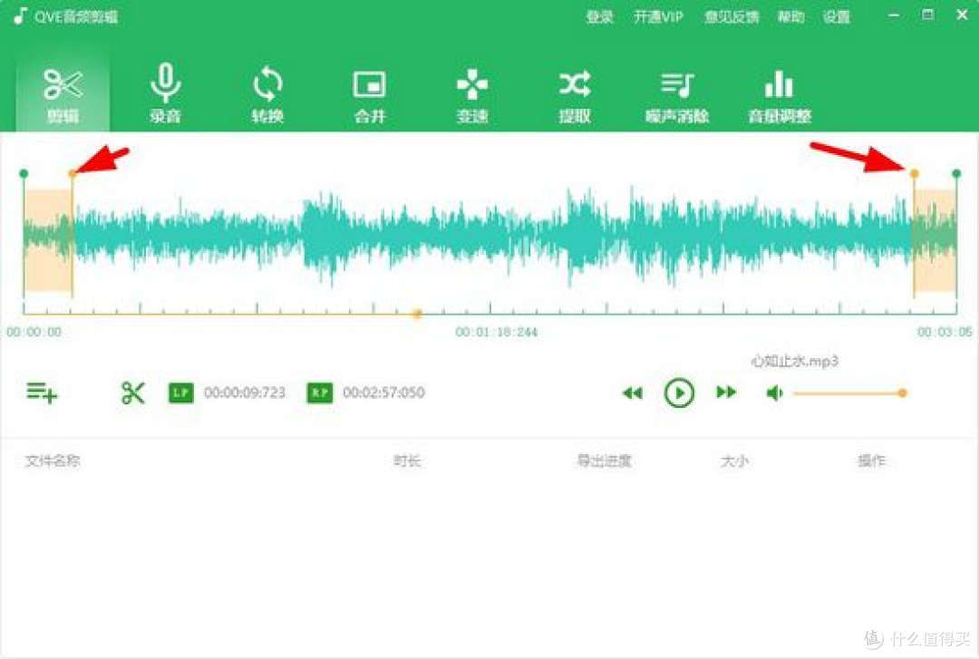This screenshot has height=659, width=979.
Task: Open the 提取 extract audio tool
Action: pos(575,95)
